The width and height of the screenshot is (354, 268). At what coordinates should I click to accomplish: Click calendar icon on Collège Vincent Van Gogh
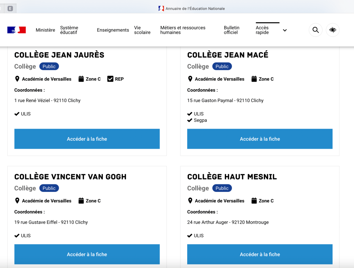pos(81,201)
